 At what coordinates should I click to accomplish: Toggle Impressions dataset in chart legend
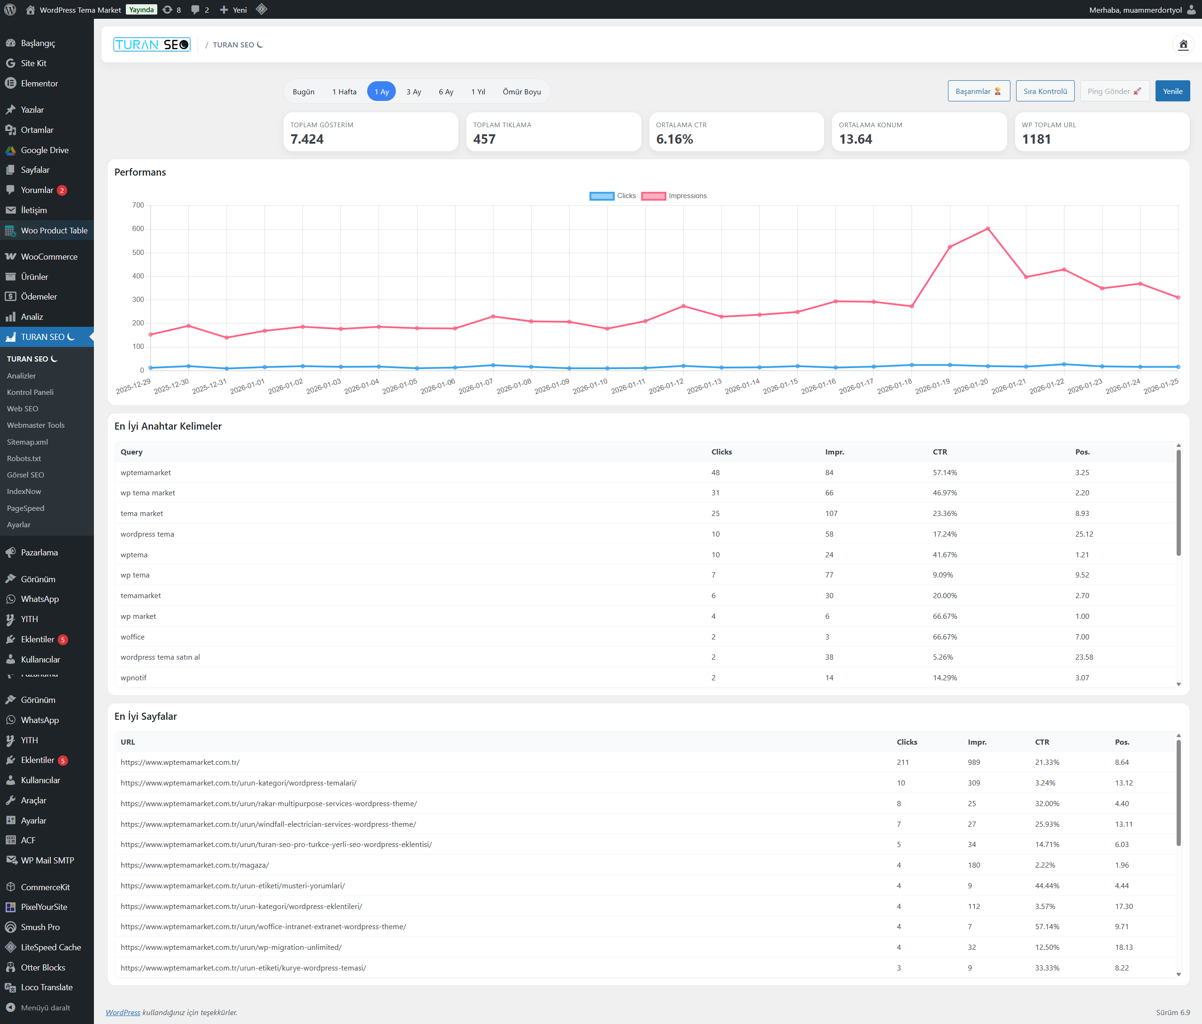(x=673, y=196)
